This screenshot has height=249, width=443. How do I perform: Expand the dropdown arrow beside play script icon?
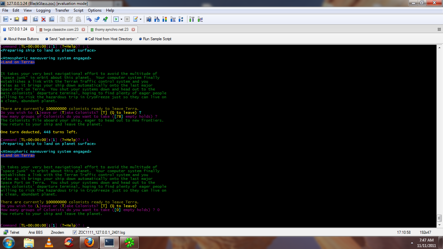click(121, 19)
